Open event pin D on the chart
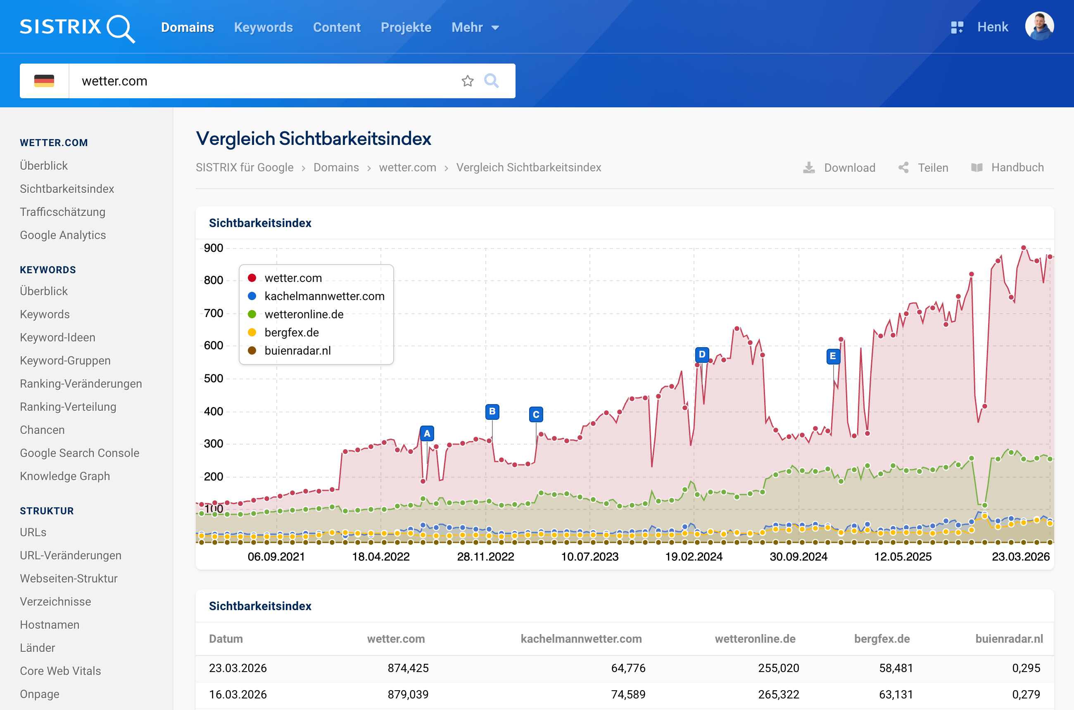1074x710 pixels. (x=702, y=354)
